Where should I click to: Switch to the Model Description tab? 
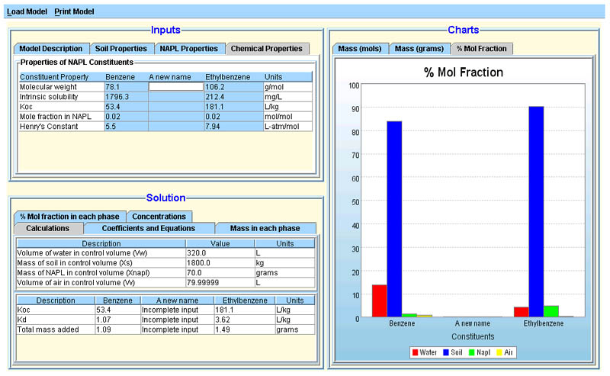tap(51, 49)
